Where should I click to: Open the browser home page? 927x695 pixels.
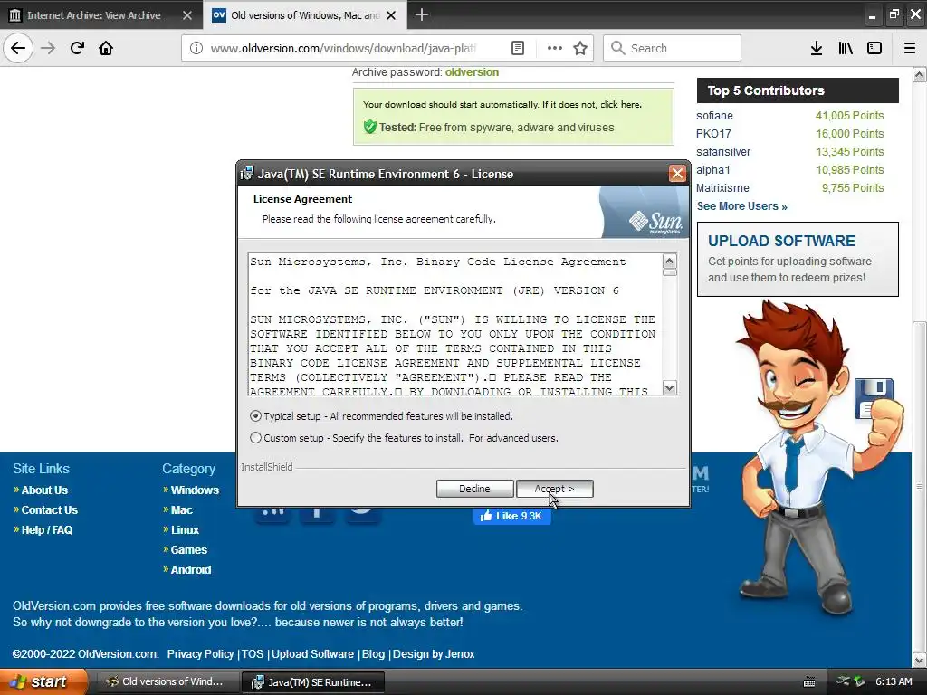pyautogui.click(x=106, y=48)
